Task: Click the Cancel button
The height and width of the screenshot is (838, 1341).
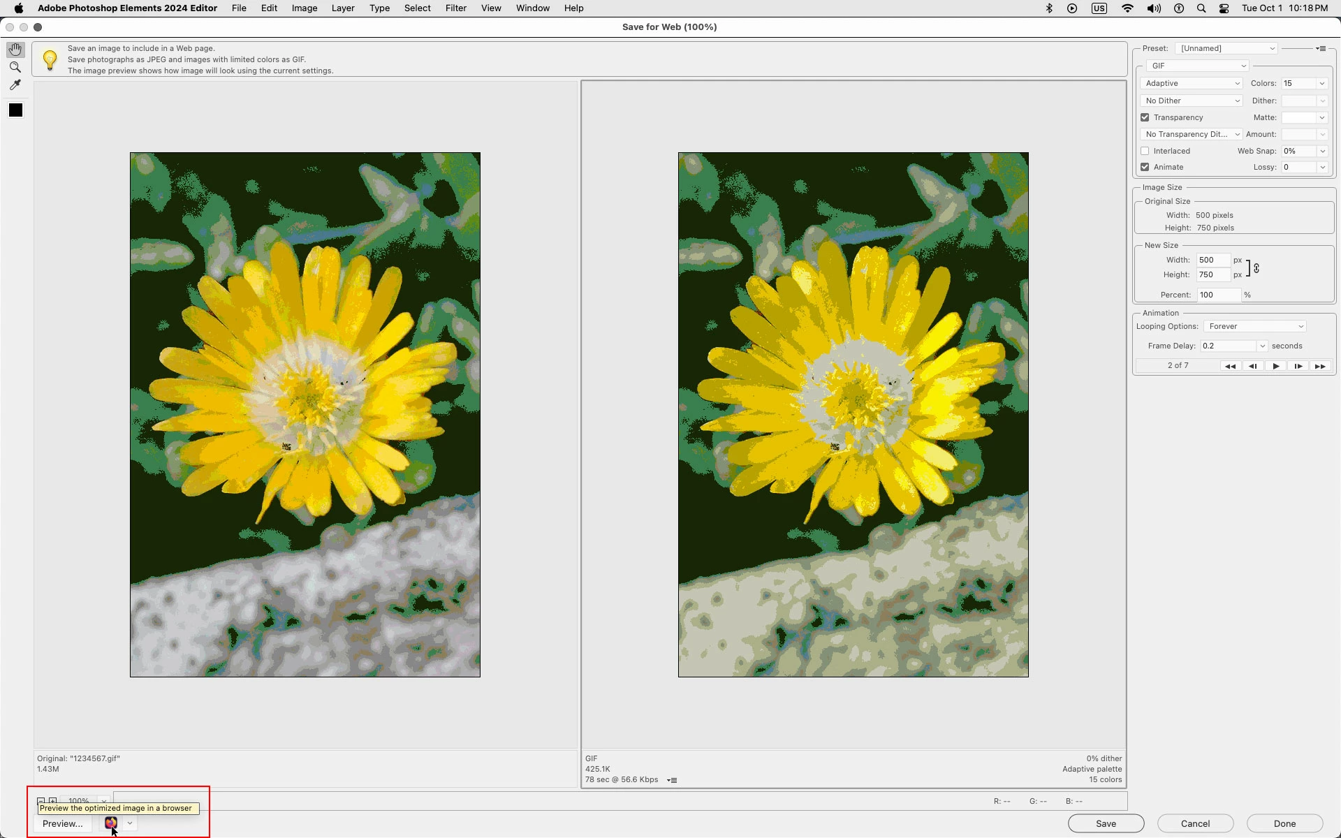Action: pyautogui.click(x=1195, y=823)
